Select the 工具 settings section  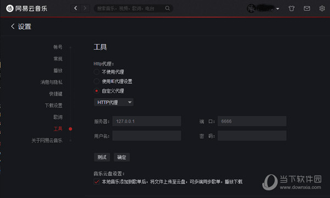[58, 129]
